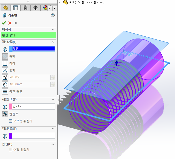
Task: Toggle the 평행 parallel constraint
Action: (x=5, y=56)
